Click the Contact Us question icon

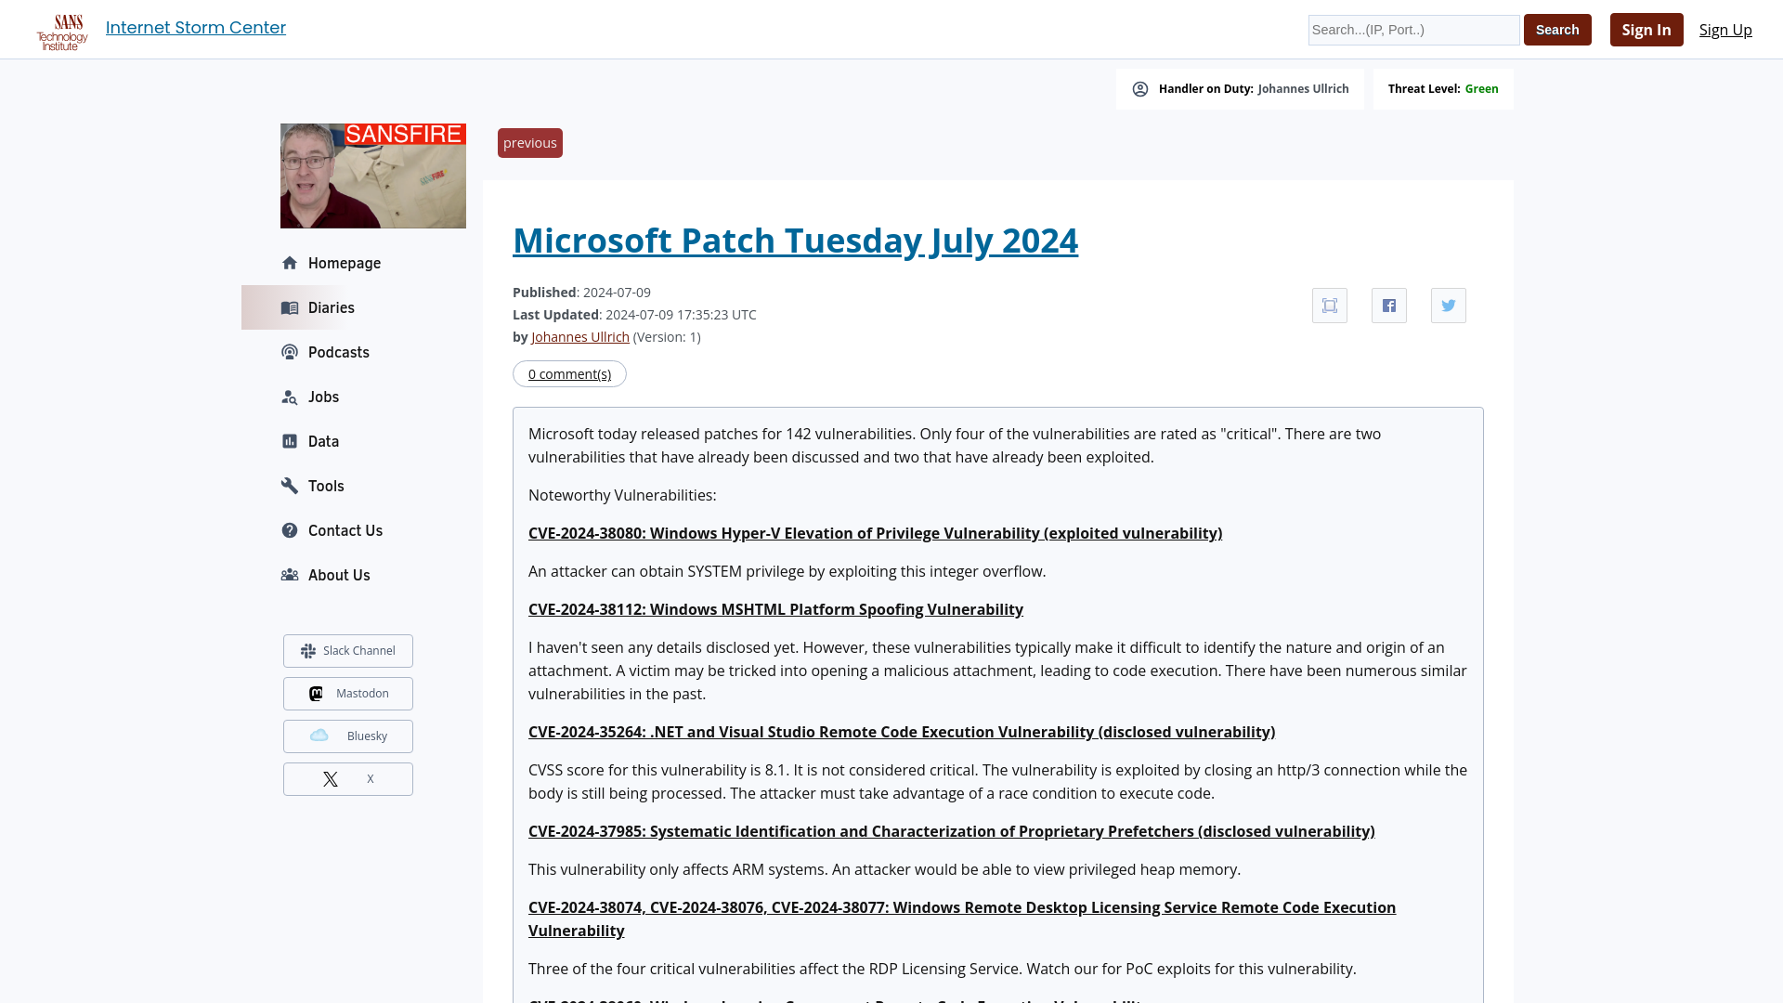[x=290, y=530]
